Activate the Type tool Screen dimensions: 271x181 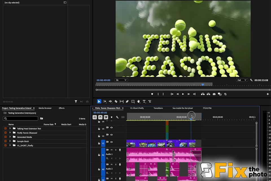144,102
